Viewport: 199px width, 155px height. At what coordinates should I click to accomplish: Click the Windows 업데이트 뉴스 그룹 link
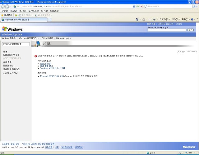coord(53,68)
